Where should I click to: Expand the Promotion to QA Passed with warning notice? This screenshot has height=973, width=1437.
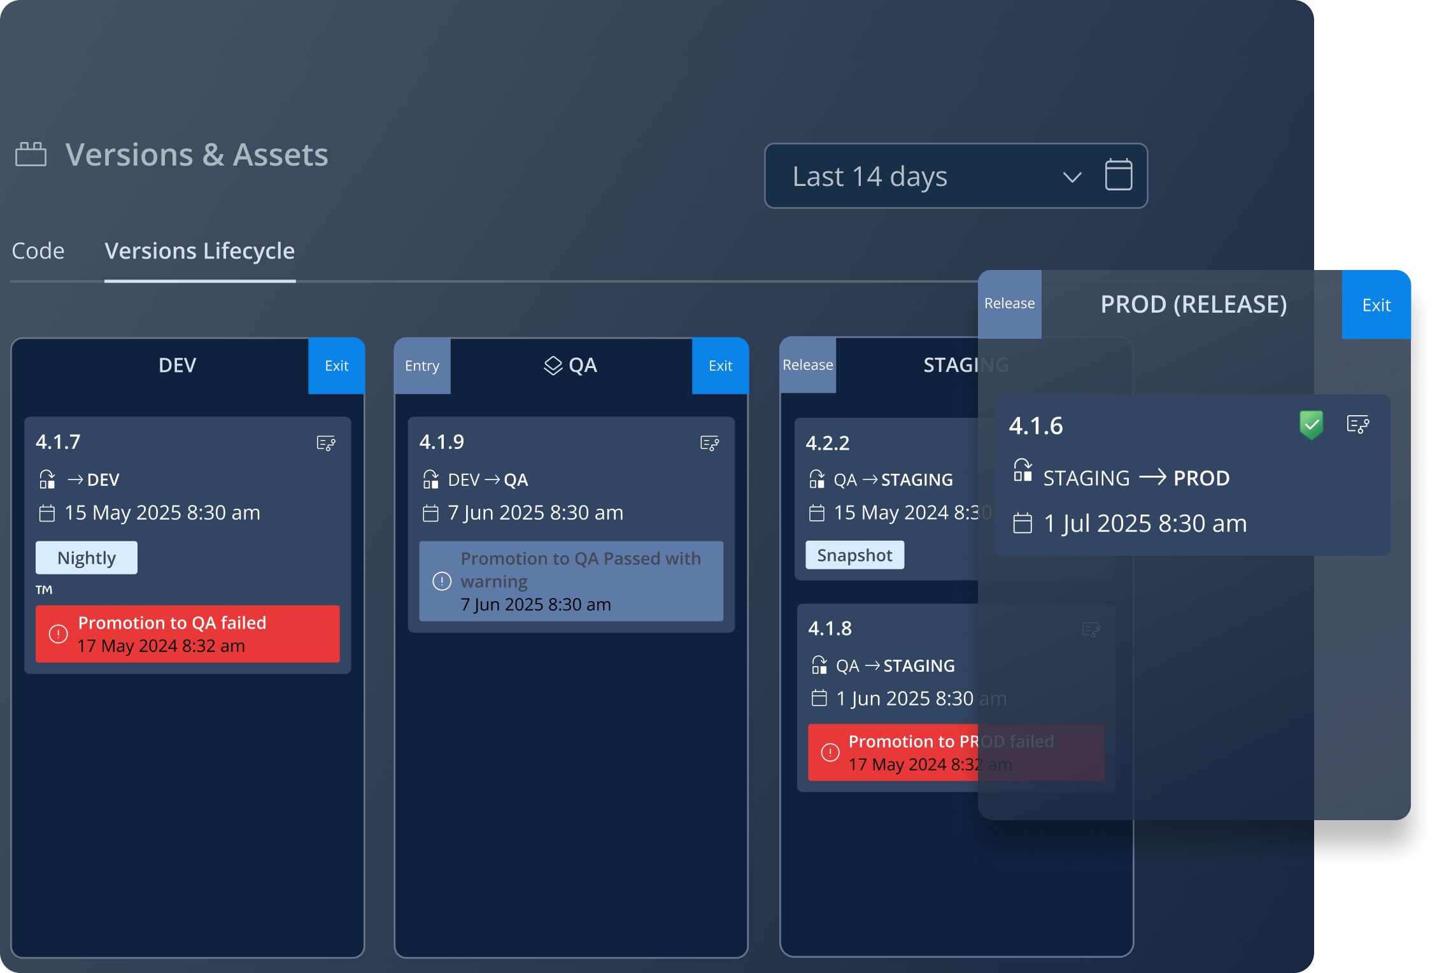[570, 581]
